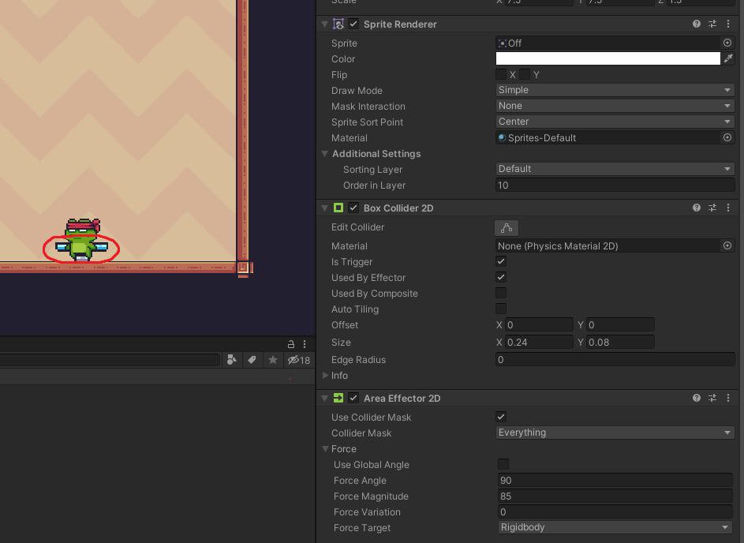Open Box Collider 2D more options menu

(x=728, y=208)
